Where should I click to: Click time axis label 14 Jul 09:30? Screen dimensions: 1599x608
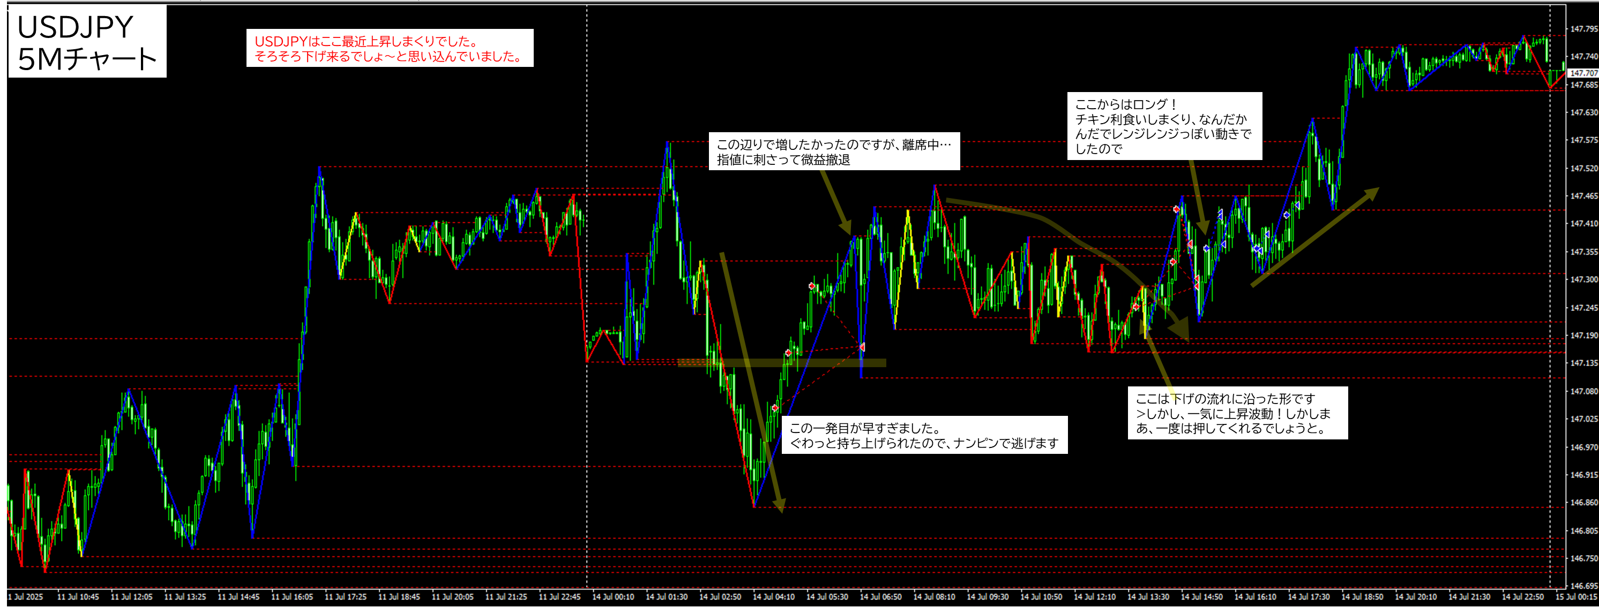click(x=988, y=597)
